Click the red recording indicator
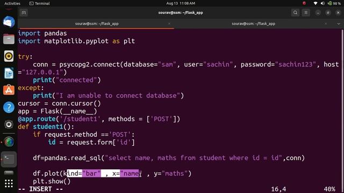Viewport: 344px width, 193px height. (x=304, y=3)
